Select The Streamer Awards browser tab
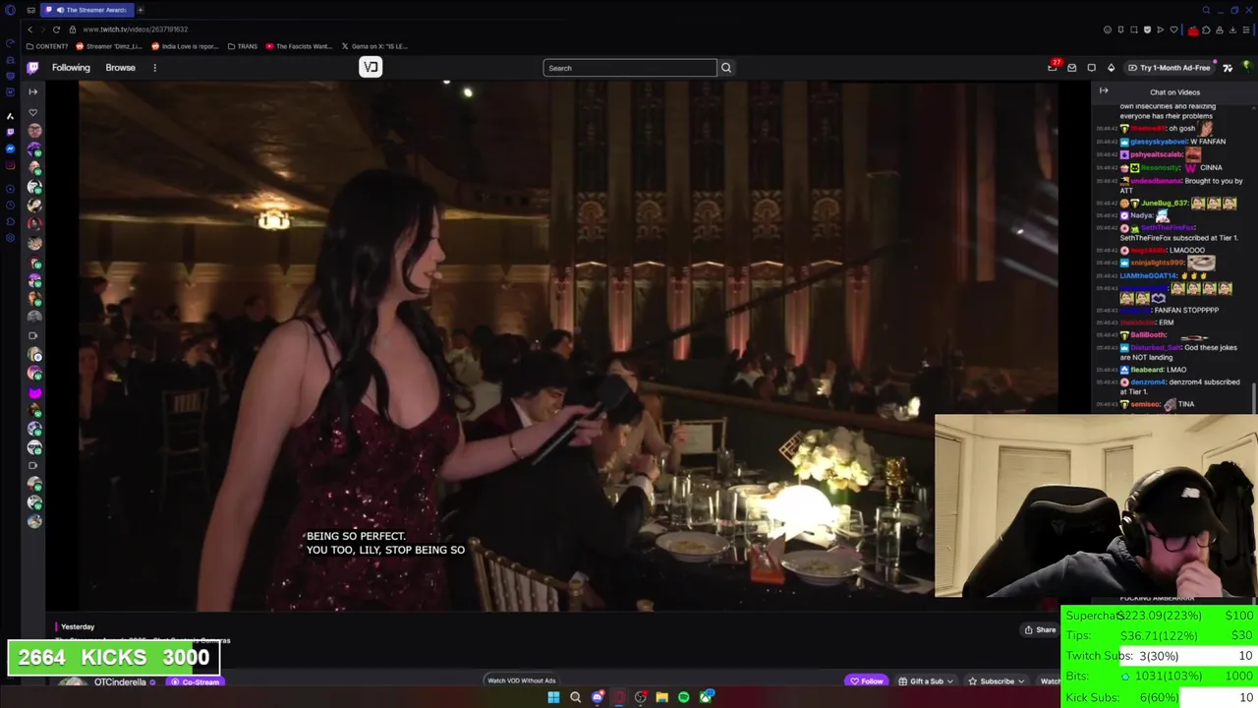The image size is (1258, 708). [86, 10]
